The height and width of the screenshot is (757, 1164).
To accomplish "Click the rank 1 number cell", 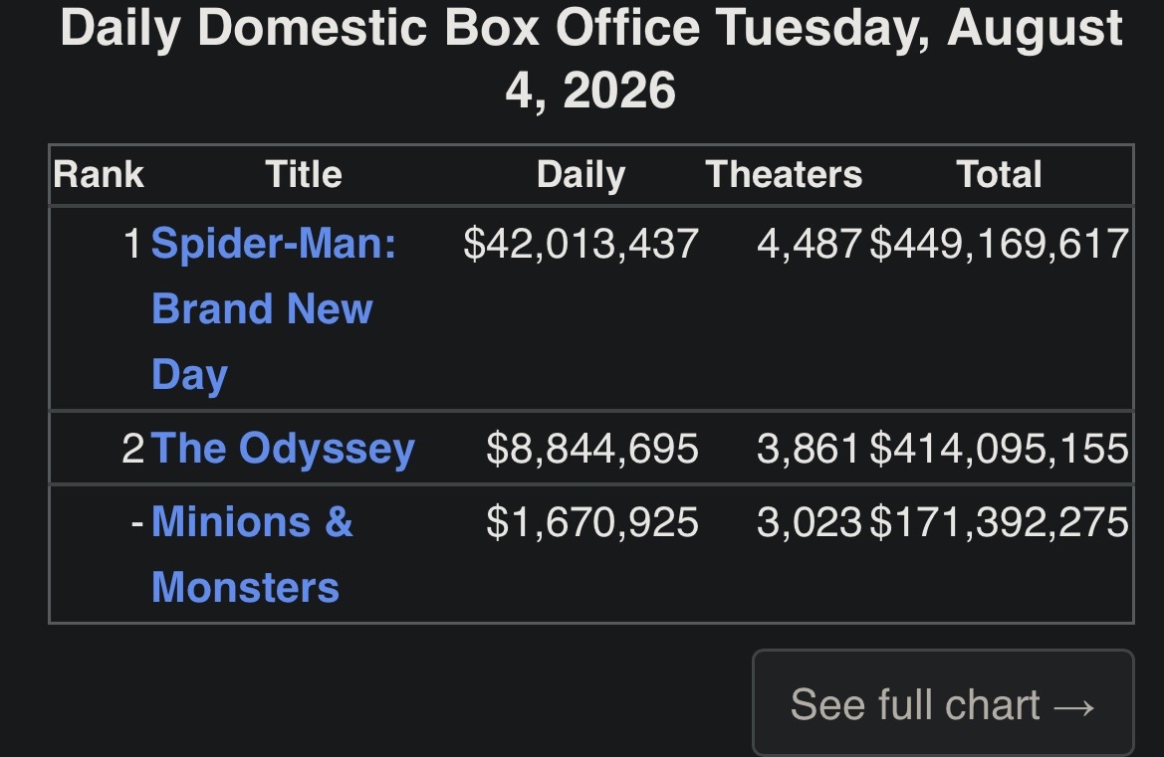I will [x=132, y=244].
